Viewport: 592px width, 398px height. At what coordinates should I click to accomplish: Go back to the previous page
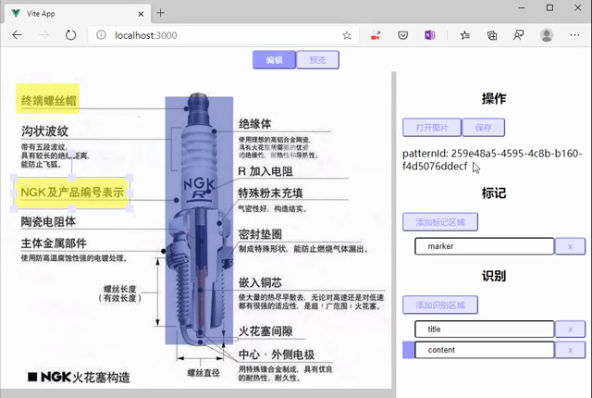(18, 35)
